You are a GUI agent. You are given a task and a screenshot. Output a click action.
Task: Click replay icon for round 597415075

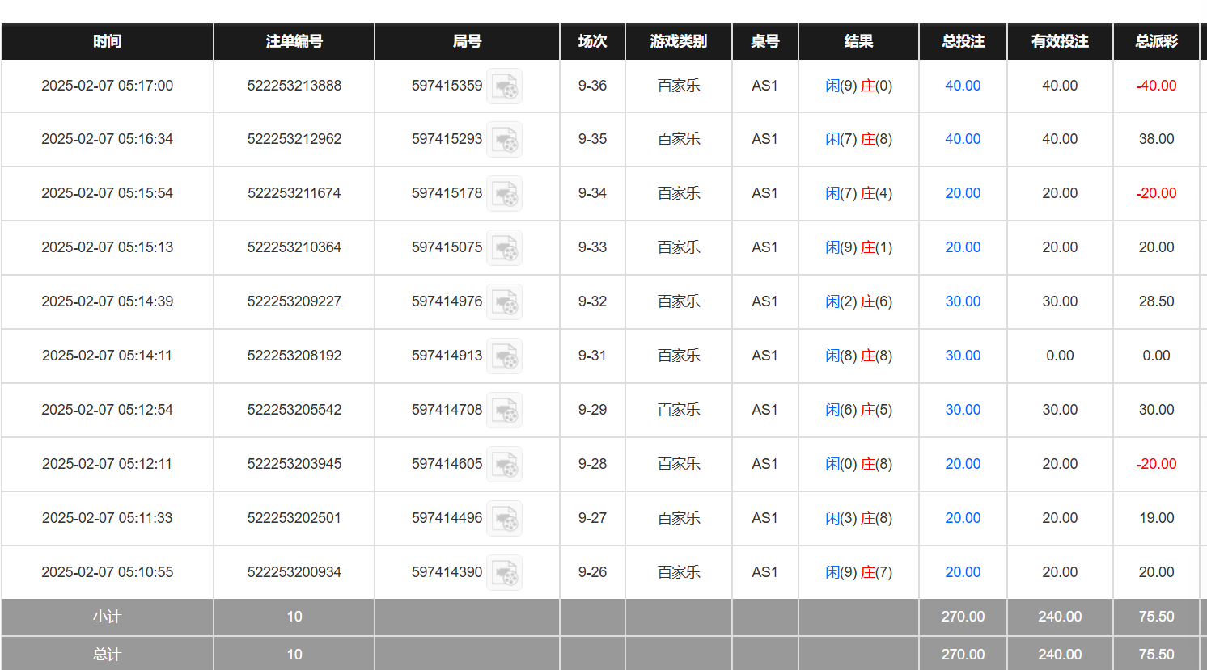(504, 248)
